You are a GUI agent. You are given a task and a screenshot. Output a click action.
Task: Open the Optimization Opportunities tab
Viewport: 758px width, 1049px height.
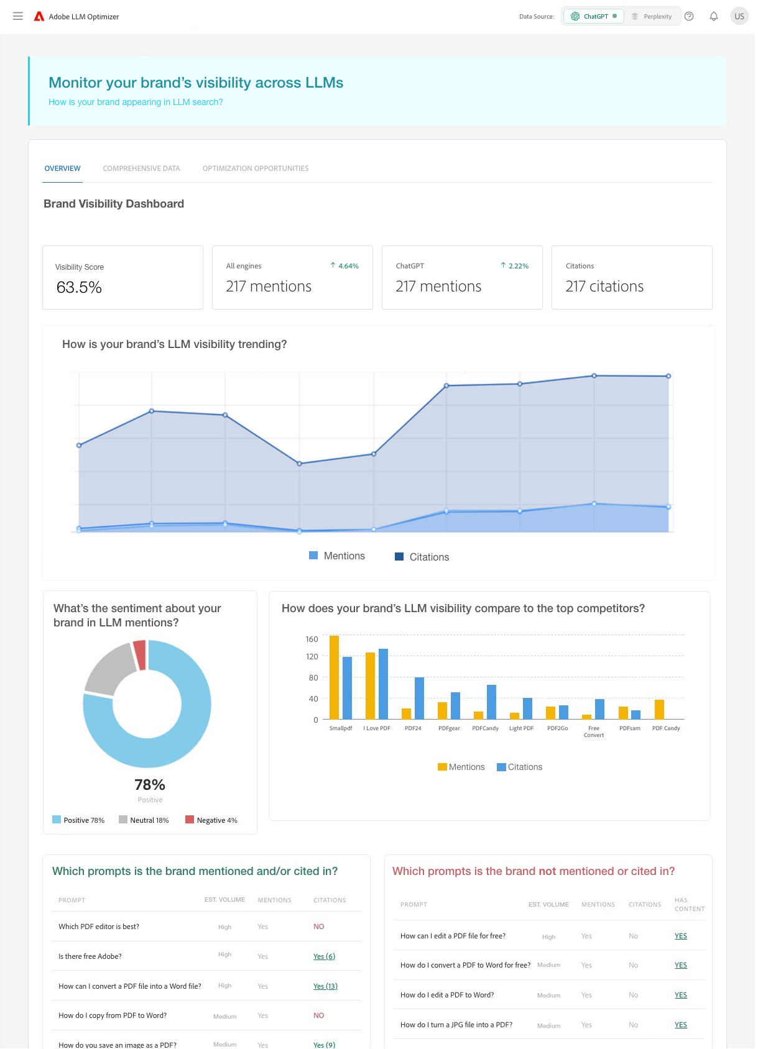pyautogui.click(x=255, y=168)
